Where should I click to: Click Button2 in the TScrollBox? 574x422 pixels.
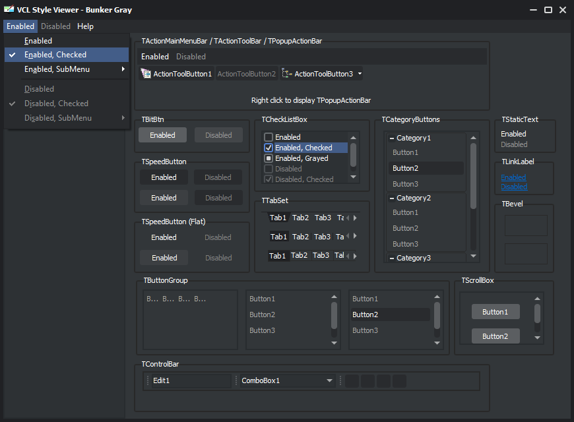point(495,336)
